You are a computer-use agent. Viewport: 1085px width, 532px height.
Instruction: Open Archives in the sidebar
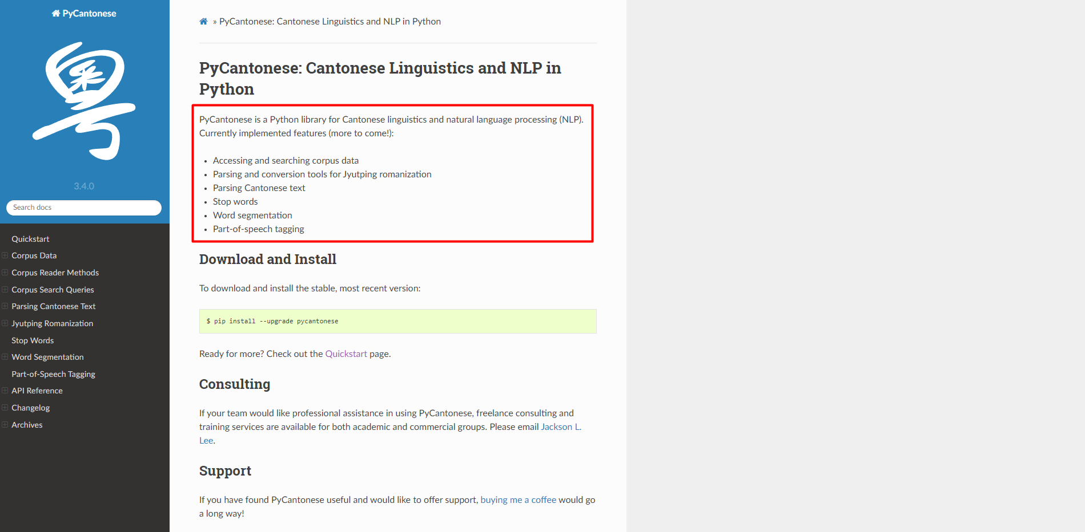(x=27, y=425)
